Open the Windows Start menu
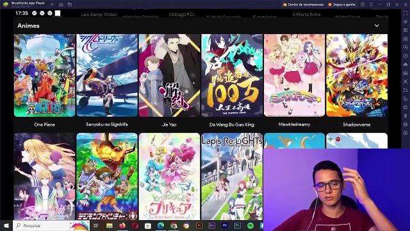 point(6,225)
